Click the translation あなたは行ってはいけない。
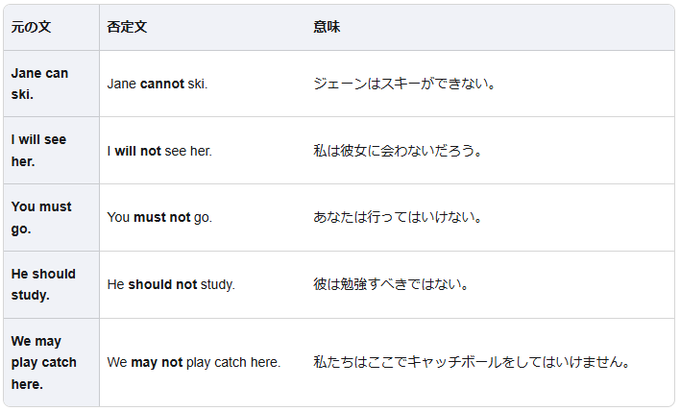The height and width of the screenshot is (411, 680). 398,217
